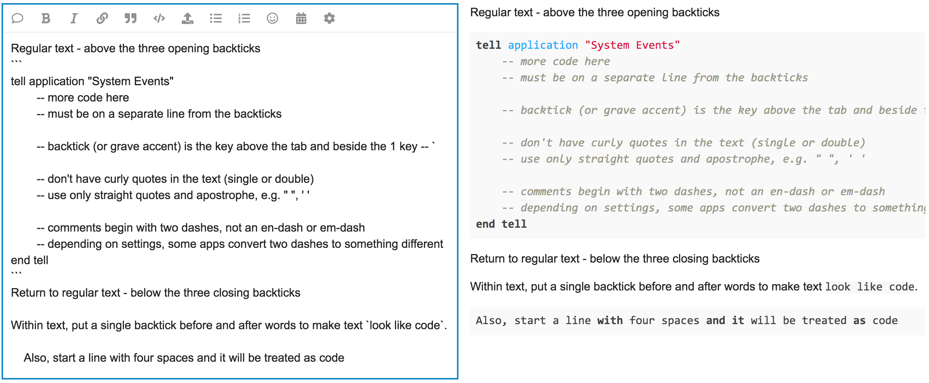Insert preformatted code with the code icon
The height and width of the screenshot is (383, 929).
159,18
